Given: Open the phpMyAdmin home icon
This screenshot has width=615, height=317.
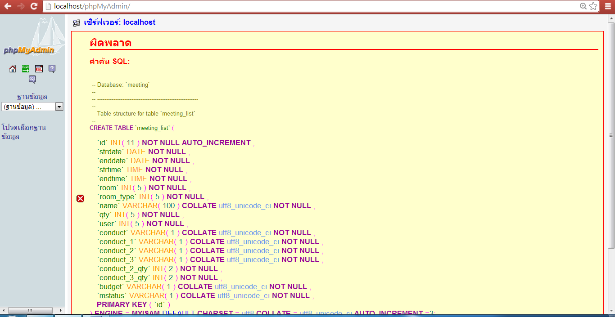Looking at the screenshot, I should pyautogui.click(x=13, y=69).
